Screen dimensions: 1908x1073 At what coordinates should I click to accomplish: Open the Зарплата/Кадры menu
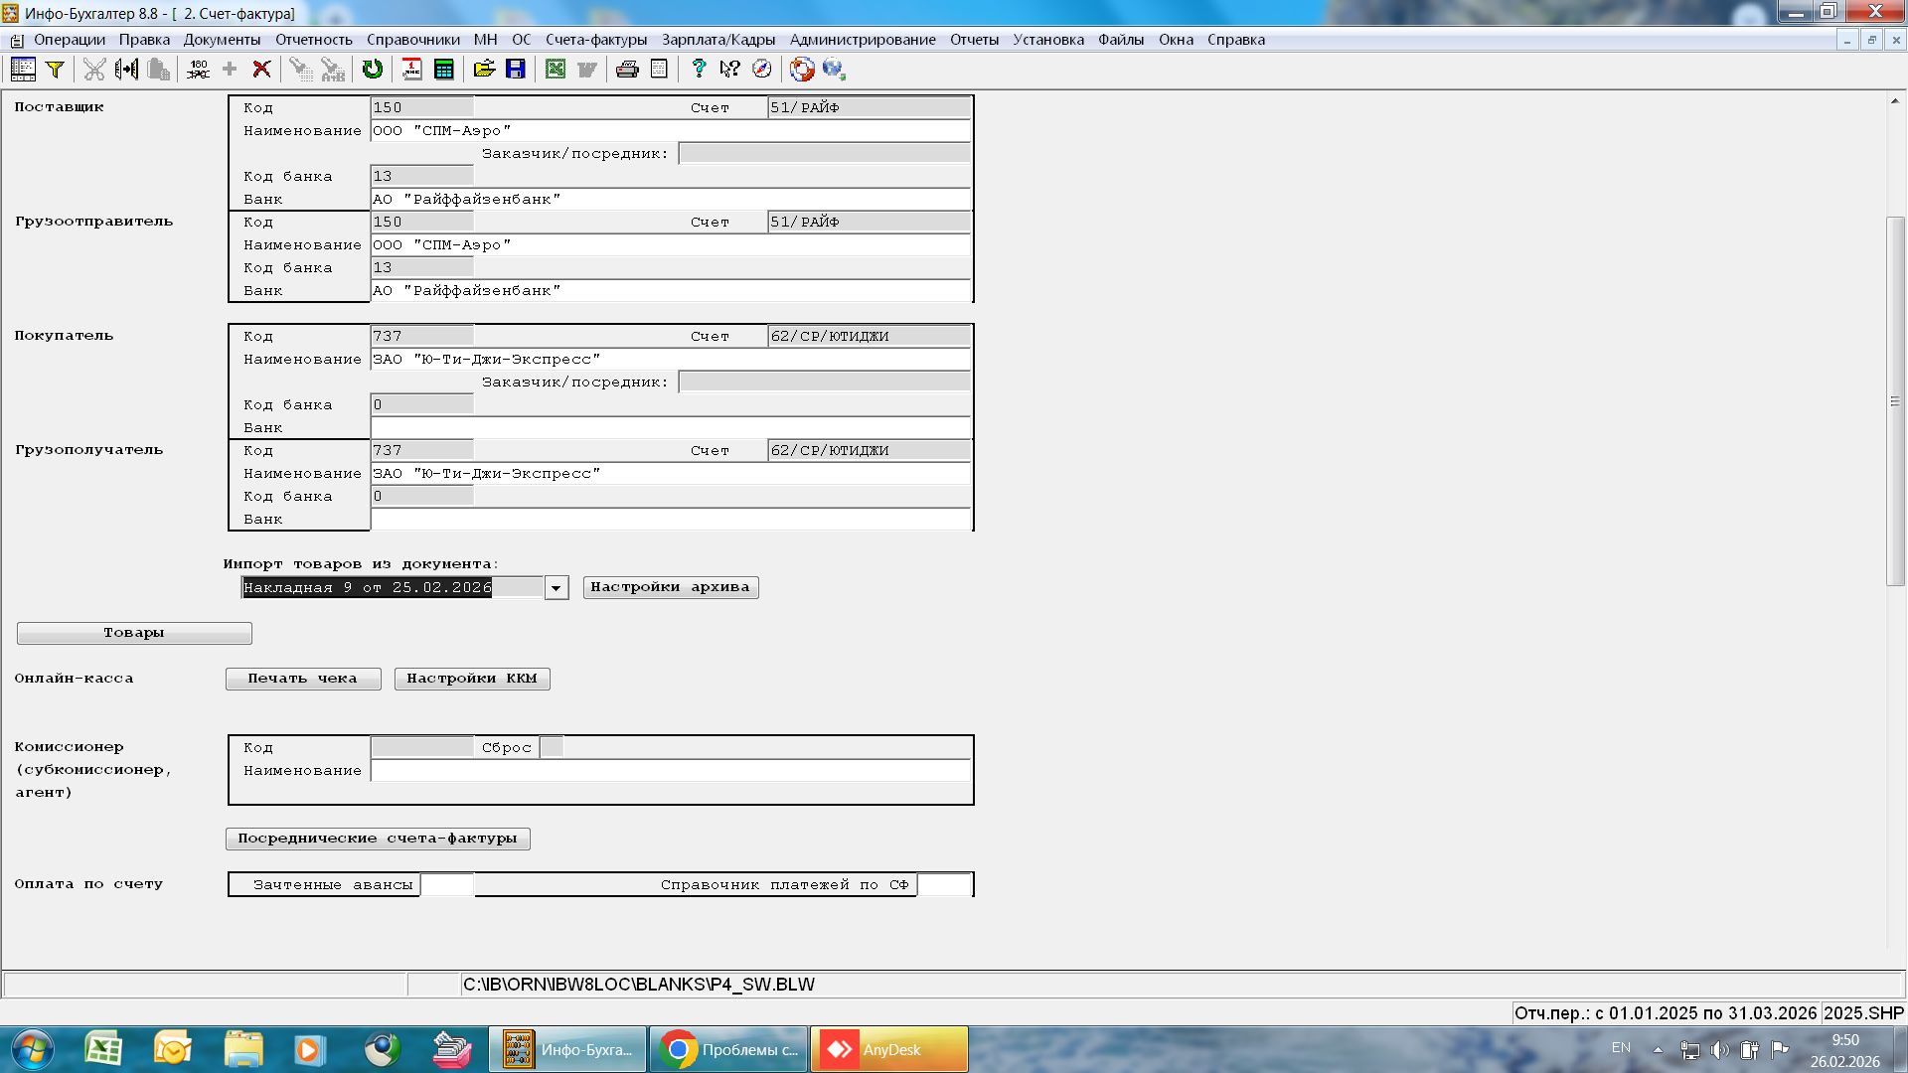click(717, 40)
